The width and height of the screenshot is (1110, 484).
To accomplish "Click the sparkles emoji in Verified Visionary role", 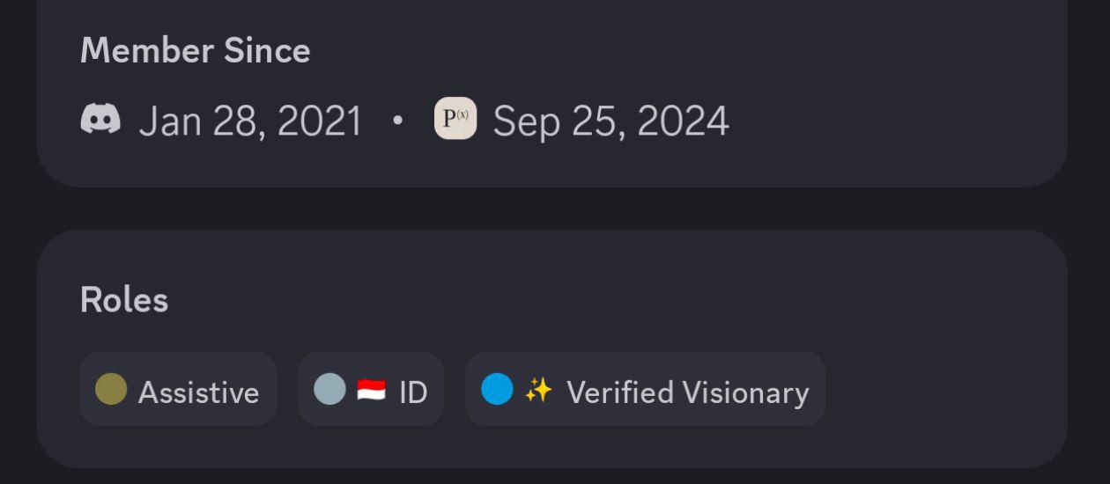I will point(538,390).
